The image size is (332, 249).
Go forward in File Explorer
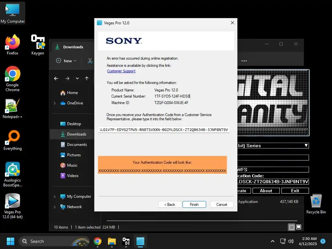67,78
